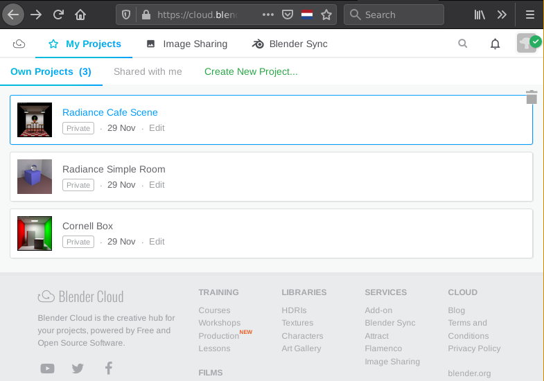Open Blender Cloud Twitter page

point(78,368)
